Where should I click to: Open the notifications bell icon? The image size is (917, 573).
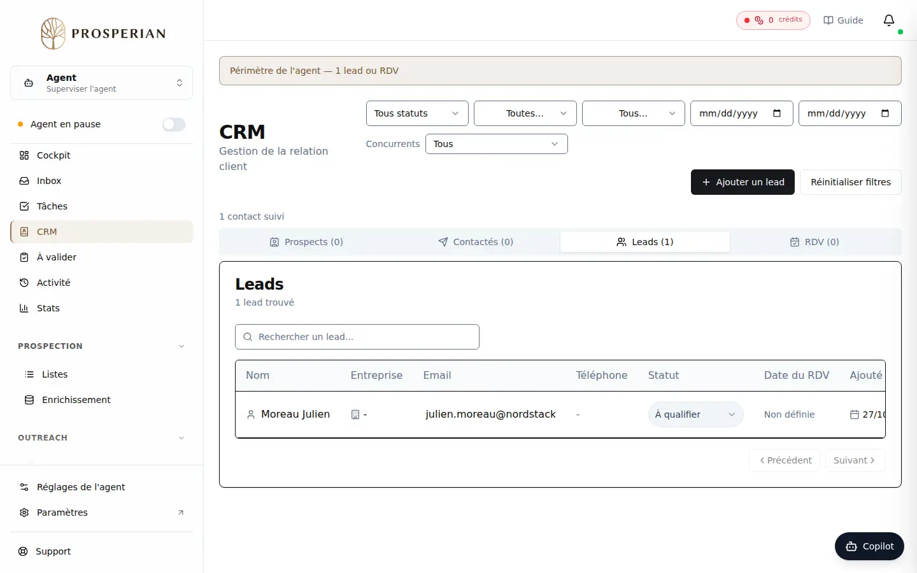(889, 20)
